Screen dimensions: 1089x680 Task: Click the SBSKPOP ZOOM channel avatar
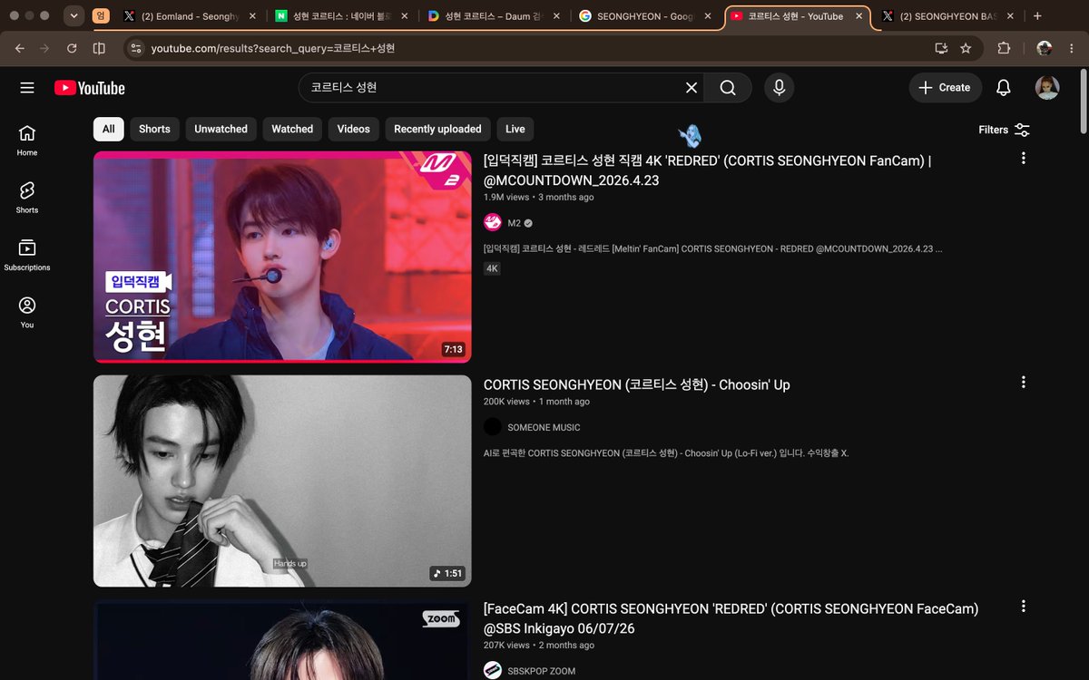click(x=493, y=670)
